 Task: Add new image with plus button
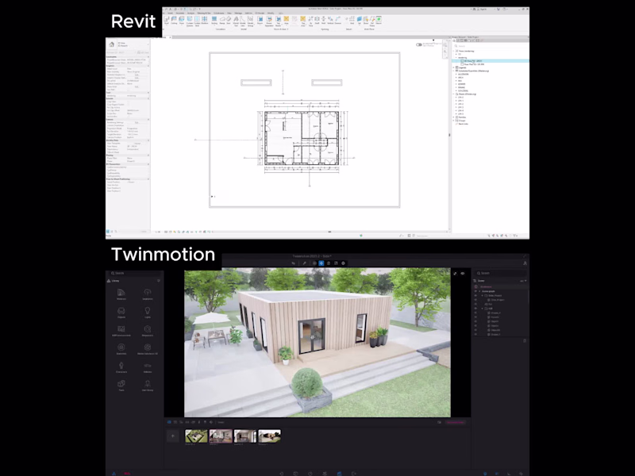(172, 436)
